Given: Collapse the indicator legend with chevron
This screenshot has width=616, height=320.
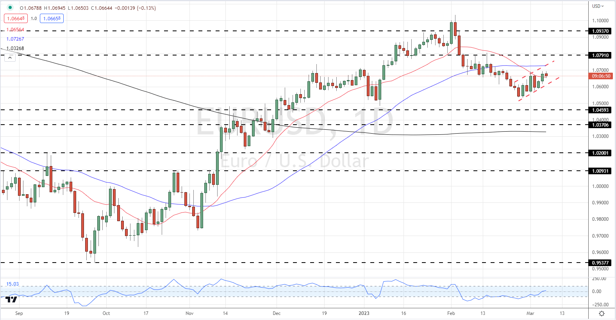Looking at the screenshot, I should click(10, 58).
